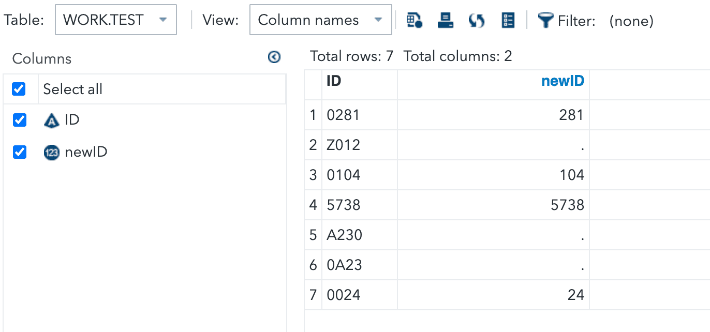Click the Print icon in the toolbar
This screenshot has height=332, width=710.
click(x=445, y=20)
